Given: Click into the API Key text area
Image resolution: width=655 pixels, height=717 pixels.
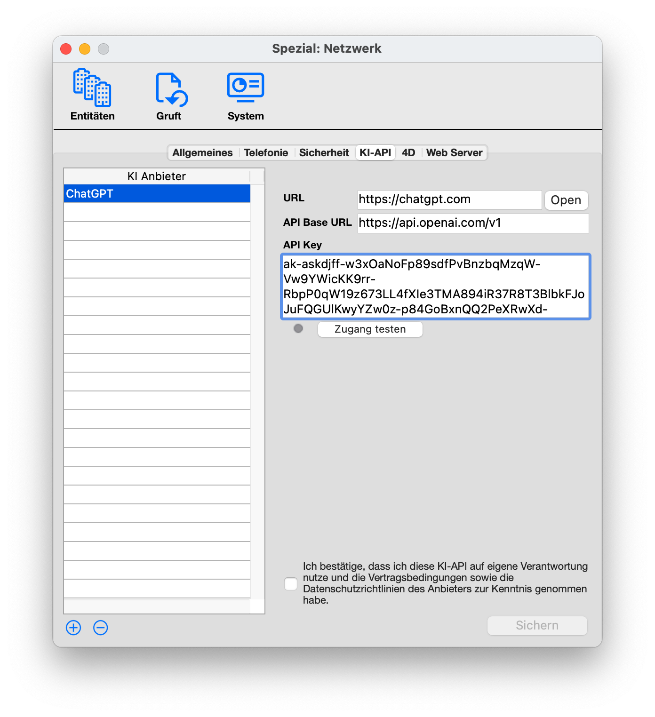Looking at the screenshot, I should (x=436, y=287).
